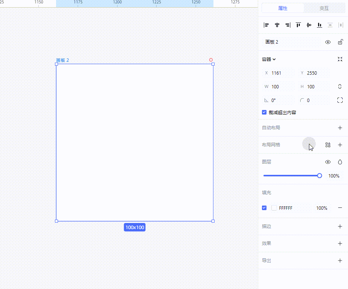Toggle the aspect ratio lock icon
The width and height of the screenshot is (348, 289).
click(340, 86)
